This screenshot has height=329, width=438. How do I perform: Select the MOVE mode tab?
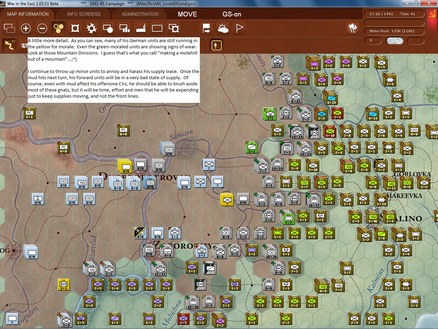coord(187,14)
